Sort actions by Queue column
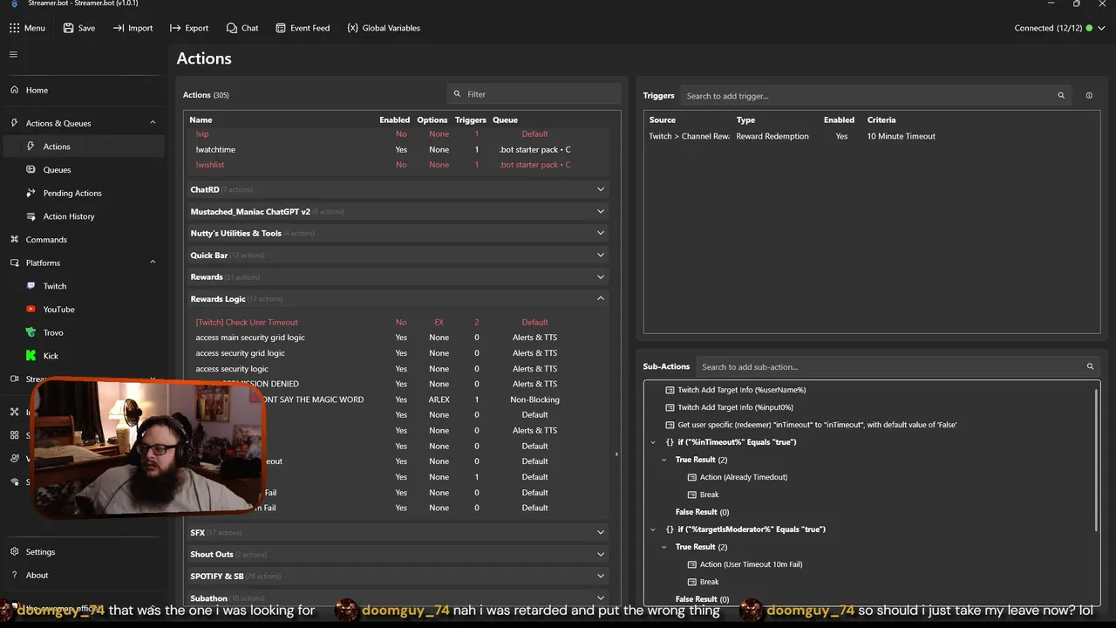 [505, 119]
